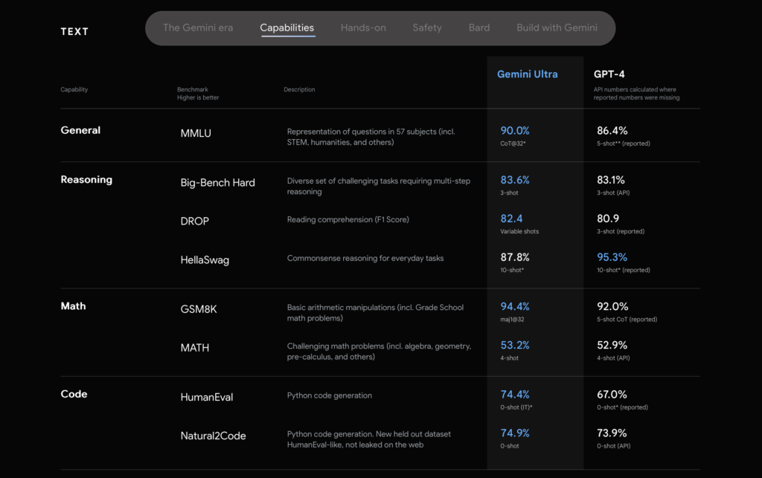Select the Code capability heading
762x478 pixels.
click(74, 393)
